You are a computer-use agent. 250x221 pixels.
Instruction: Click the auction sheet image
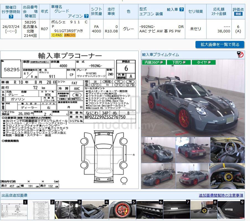[x=69, y=120]
